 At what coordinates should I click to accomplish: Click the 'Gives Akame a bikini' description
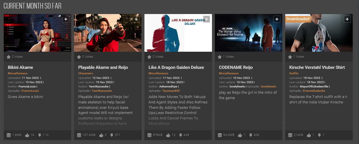25,97
